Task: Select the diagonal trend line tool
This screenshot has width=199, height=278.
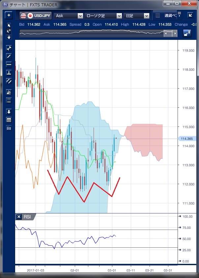Action: pos(9,56)
